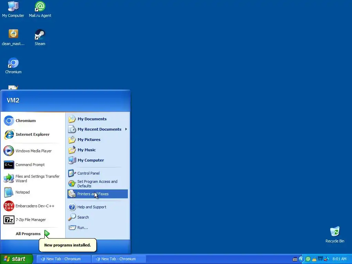Start Files and Settings Transfer Wizard
Screen dimensions: 352x264
point(33,178)
